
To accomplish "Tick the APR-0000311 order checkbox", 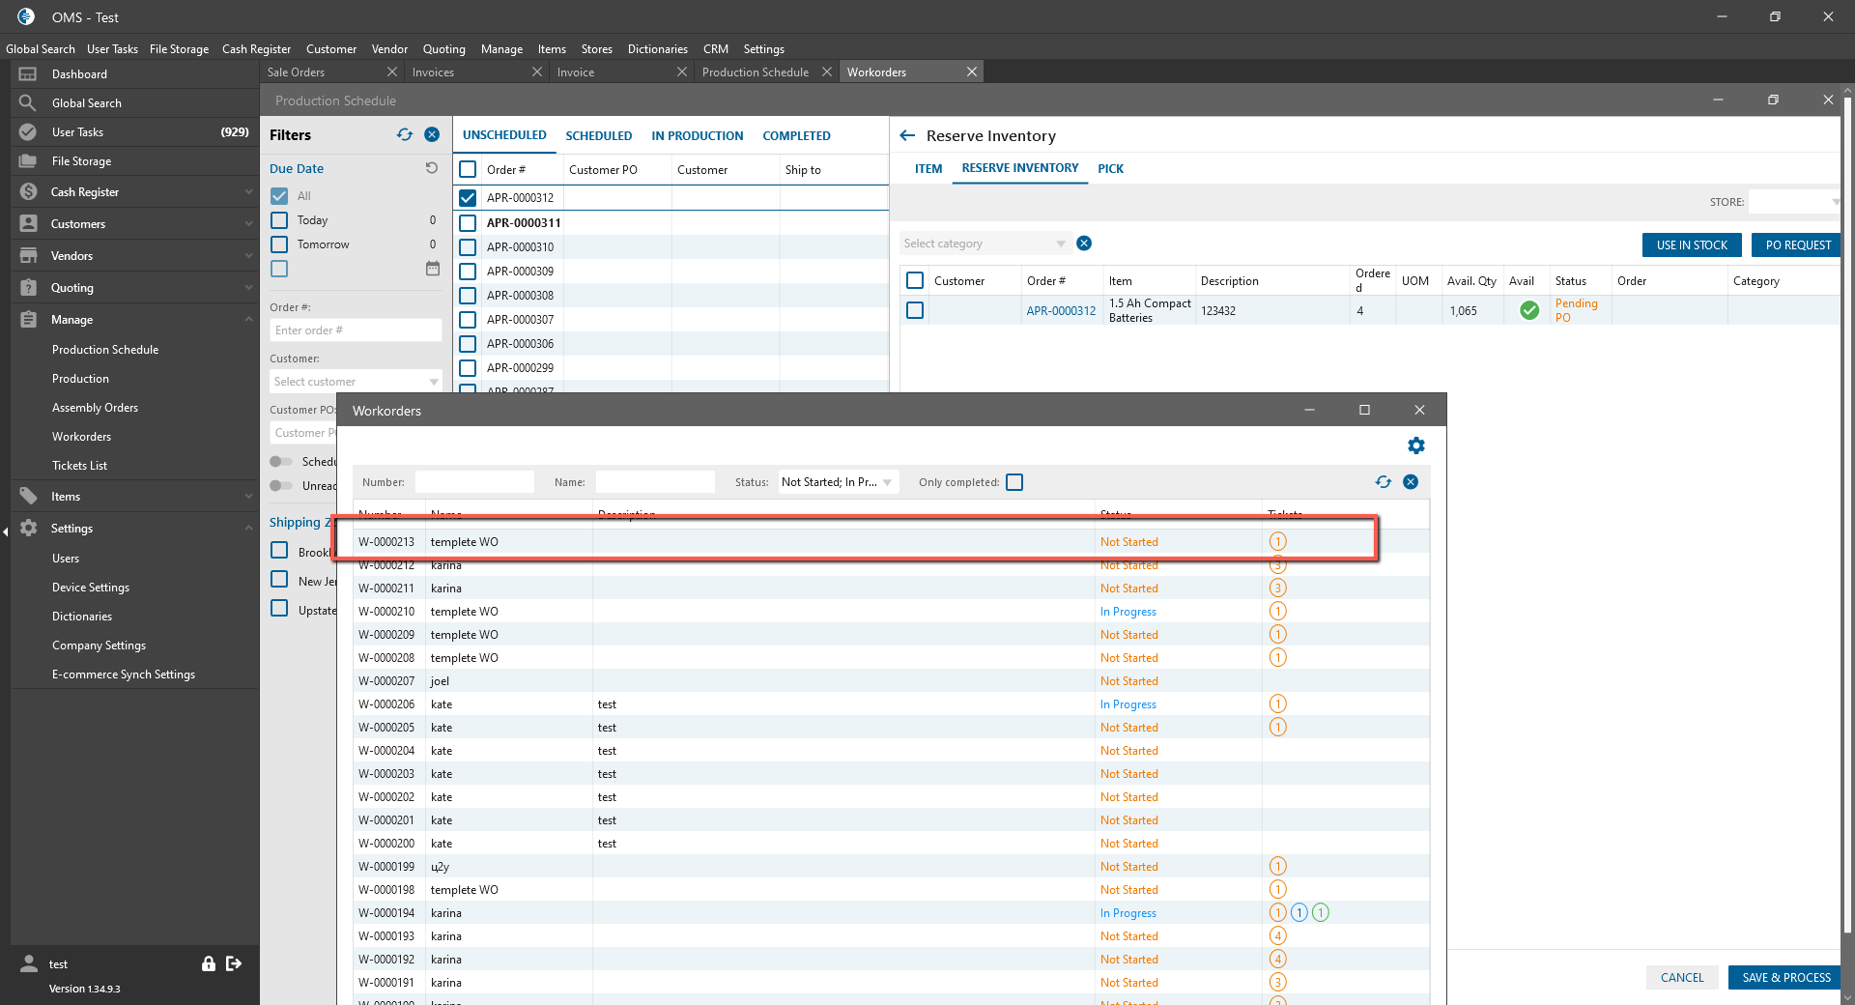I will click(469, 223).
